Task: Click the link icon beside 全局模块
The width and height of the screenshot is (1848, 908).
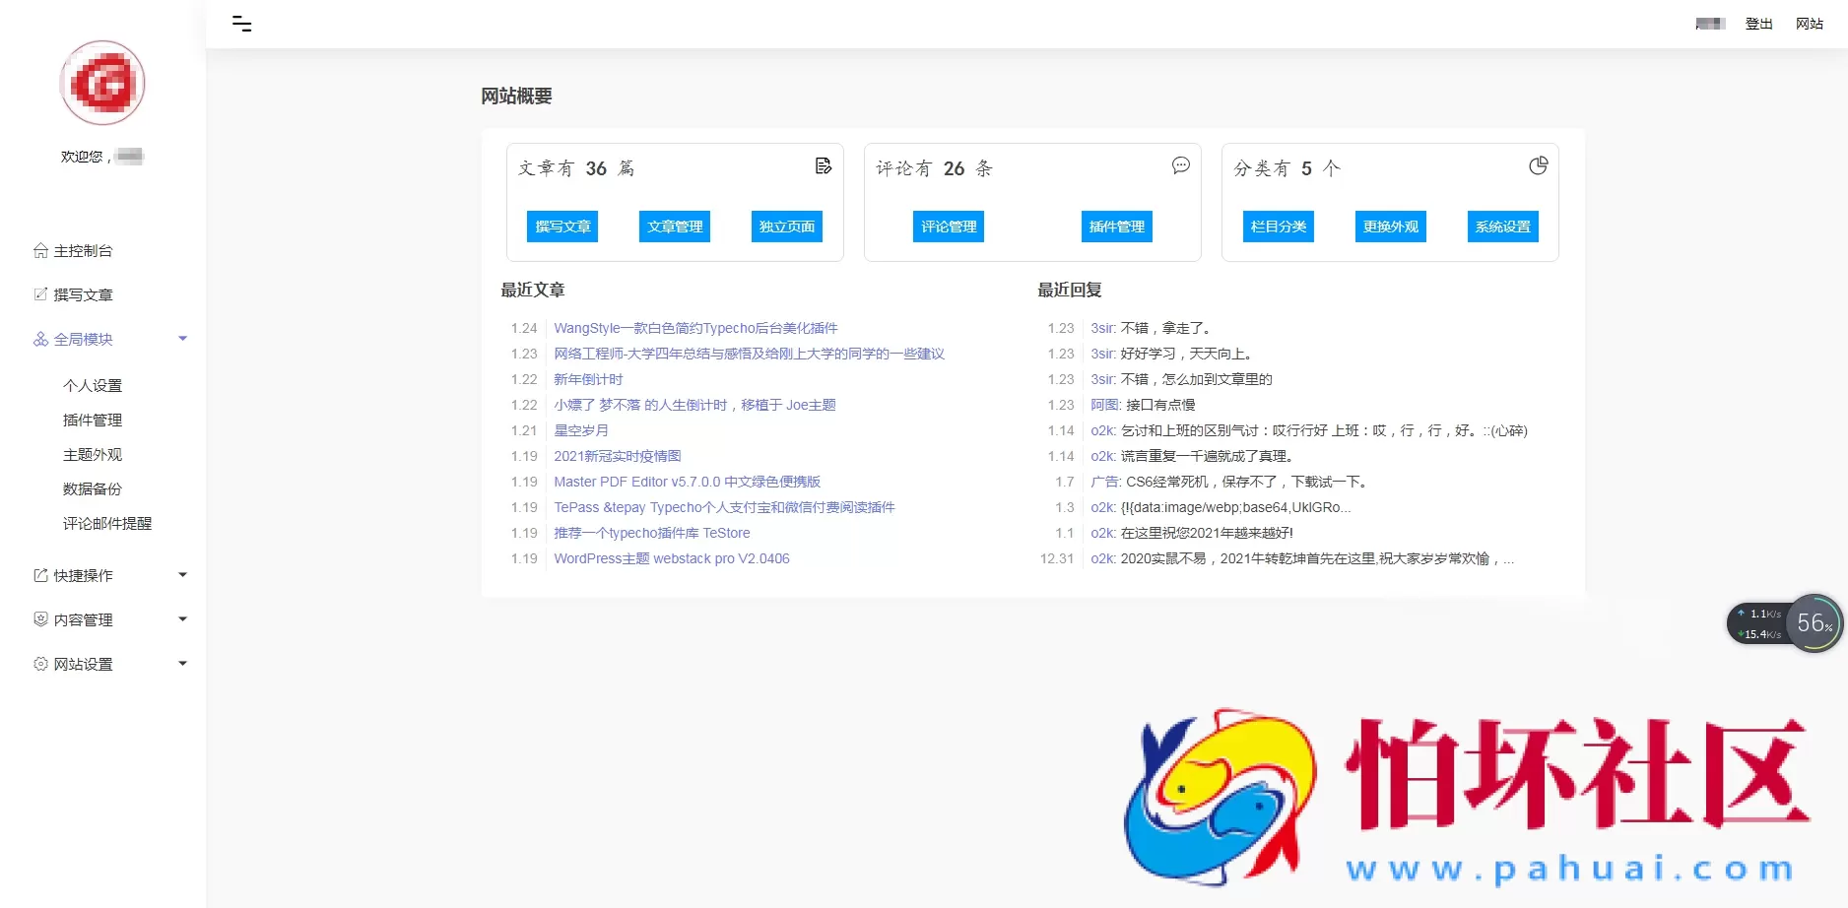Action: pos(40,338)
